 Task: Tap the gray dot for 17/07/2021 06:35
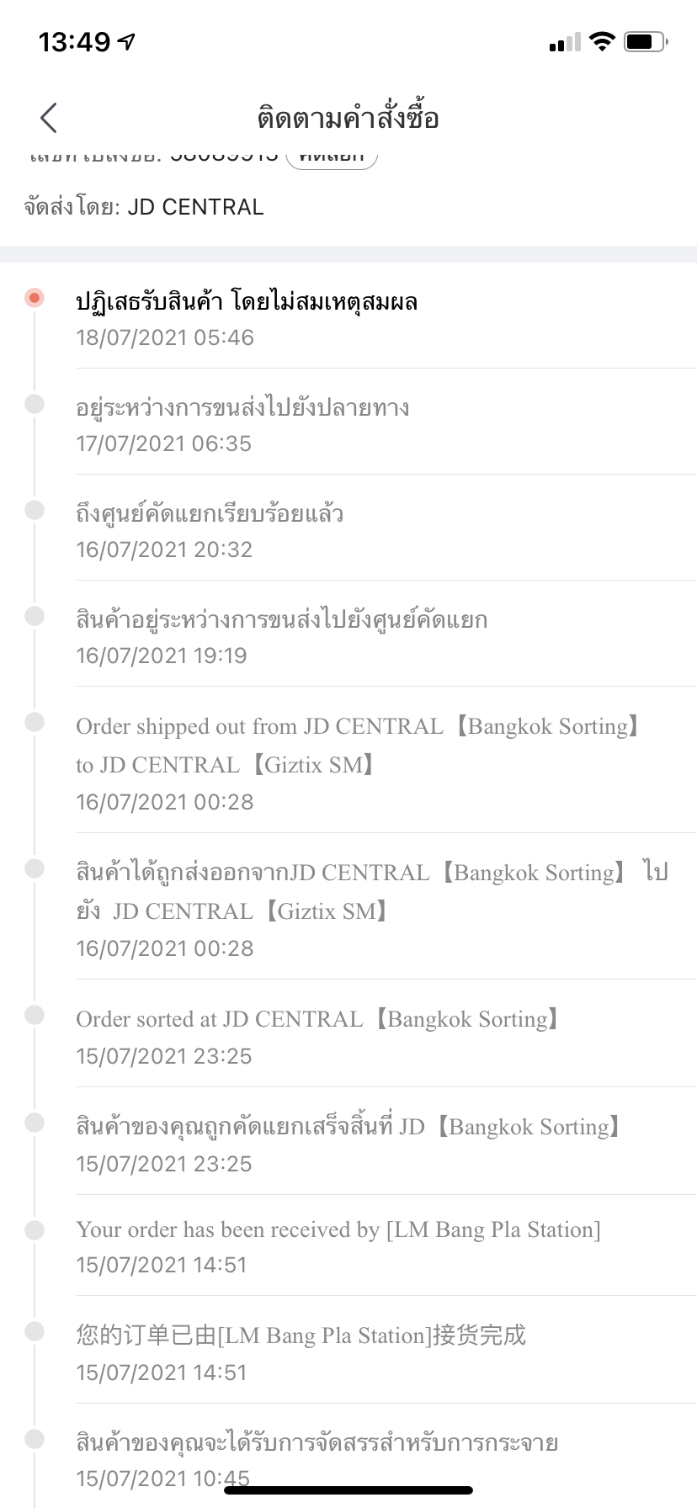35,404
